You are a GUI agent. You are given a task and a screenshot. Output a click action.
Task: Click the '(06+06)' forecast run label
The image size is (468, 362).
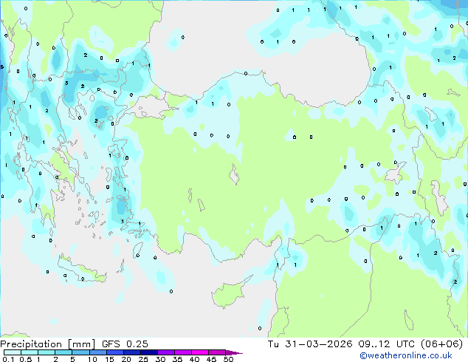click(441, 344)
